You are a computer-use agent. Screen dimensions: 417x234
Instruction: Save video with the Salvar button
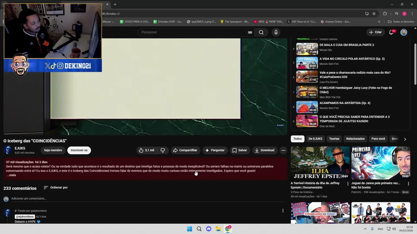tap(239, 150)
